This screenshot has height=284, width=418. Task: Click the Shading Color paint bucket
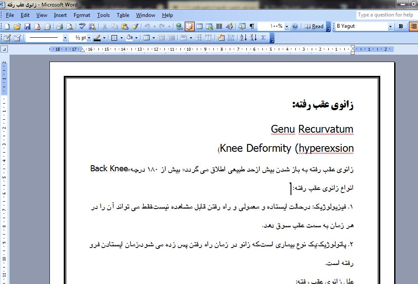coord(129,38)
